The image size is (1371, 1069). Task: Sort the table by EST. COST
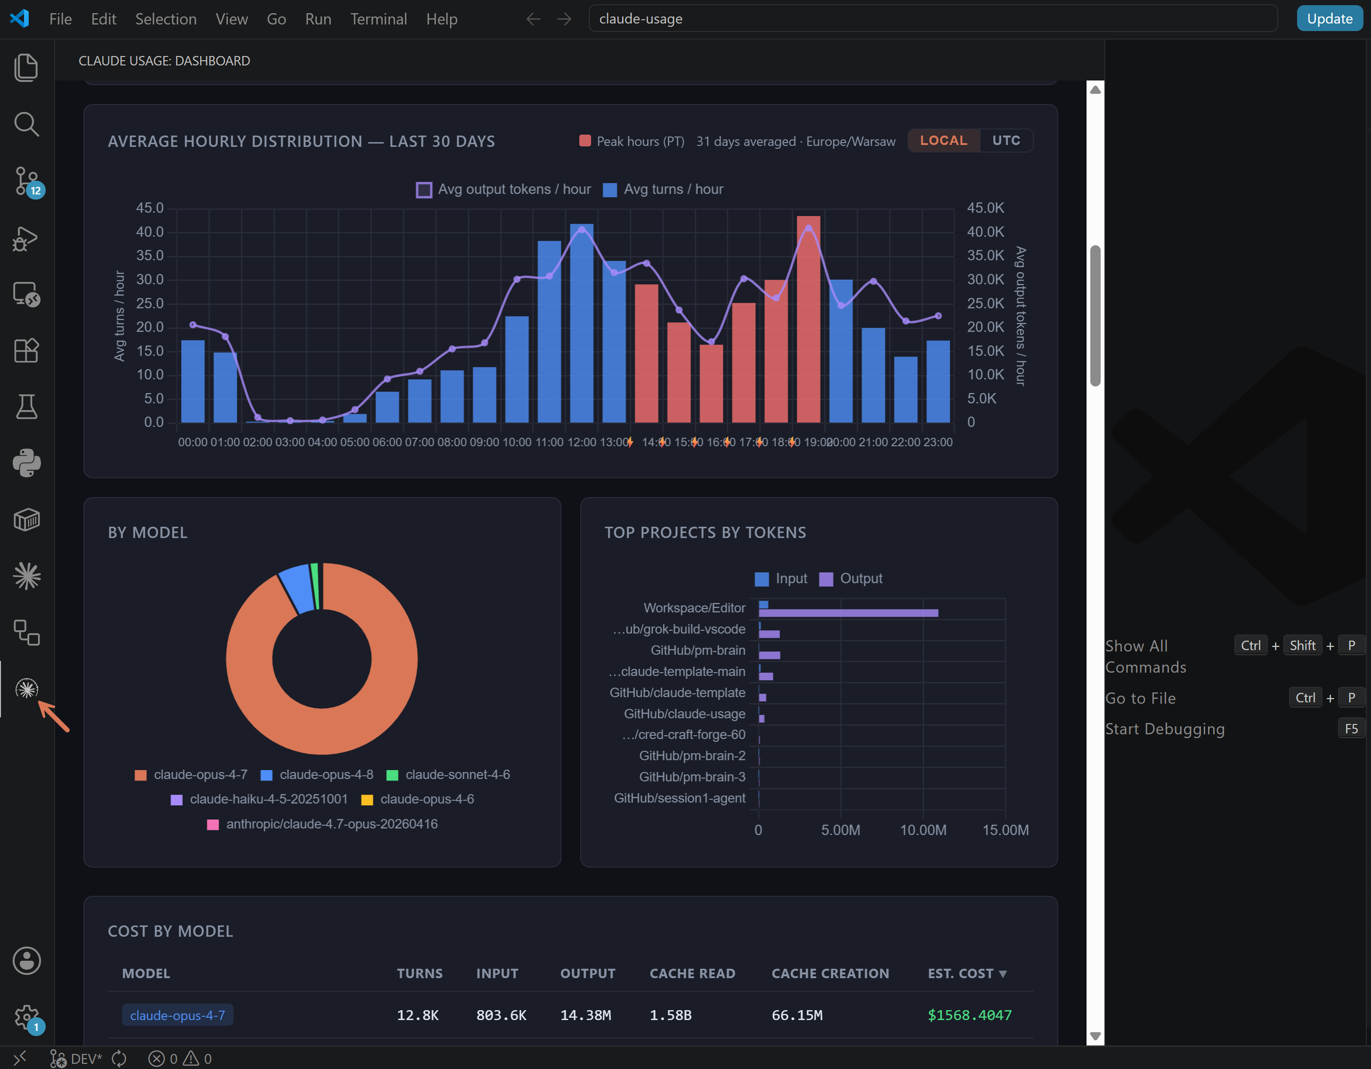click(x=967, y=973)
